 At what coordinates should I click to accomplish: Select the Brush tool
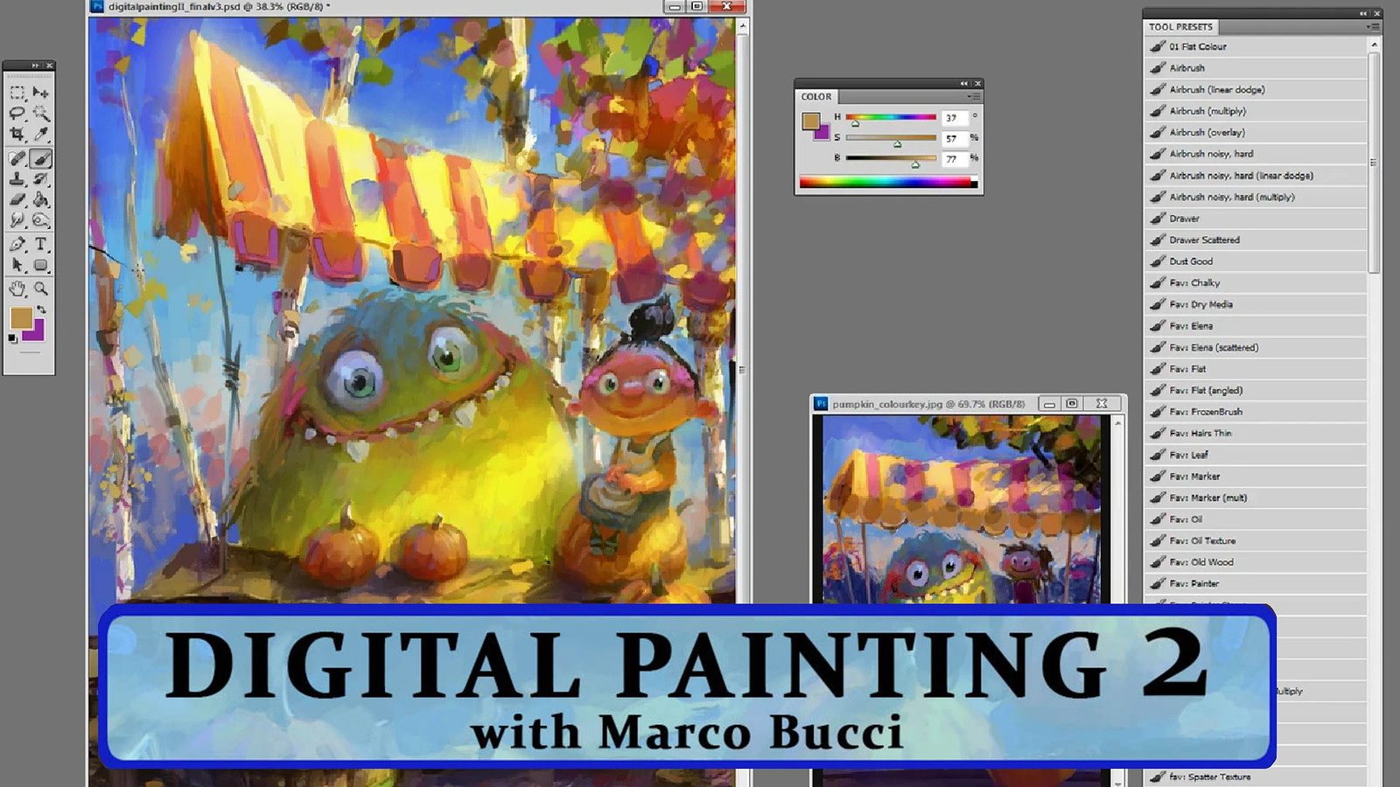point(41,159)
